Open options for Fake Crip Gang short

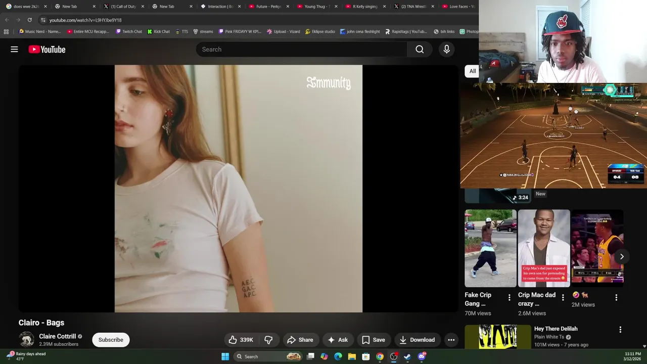509,298
